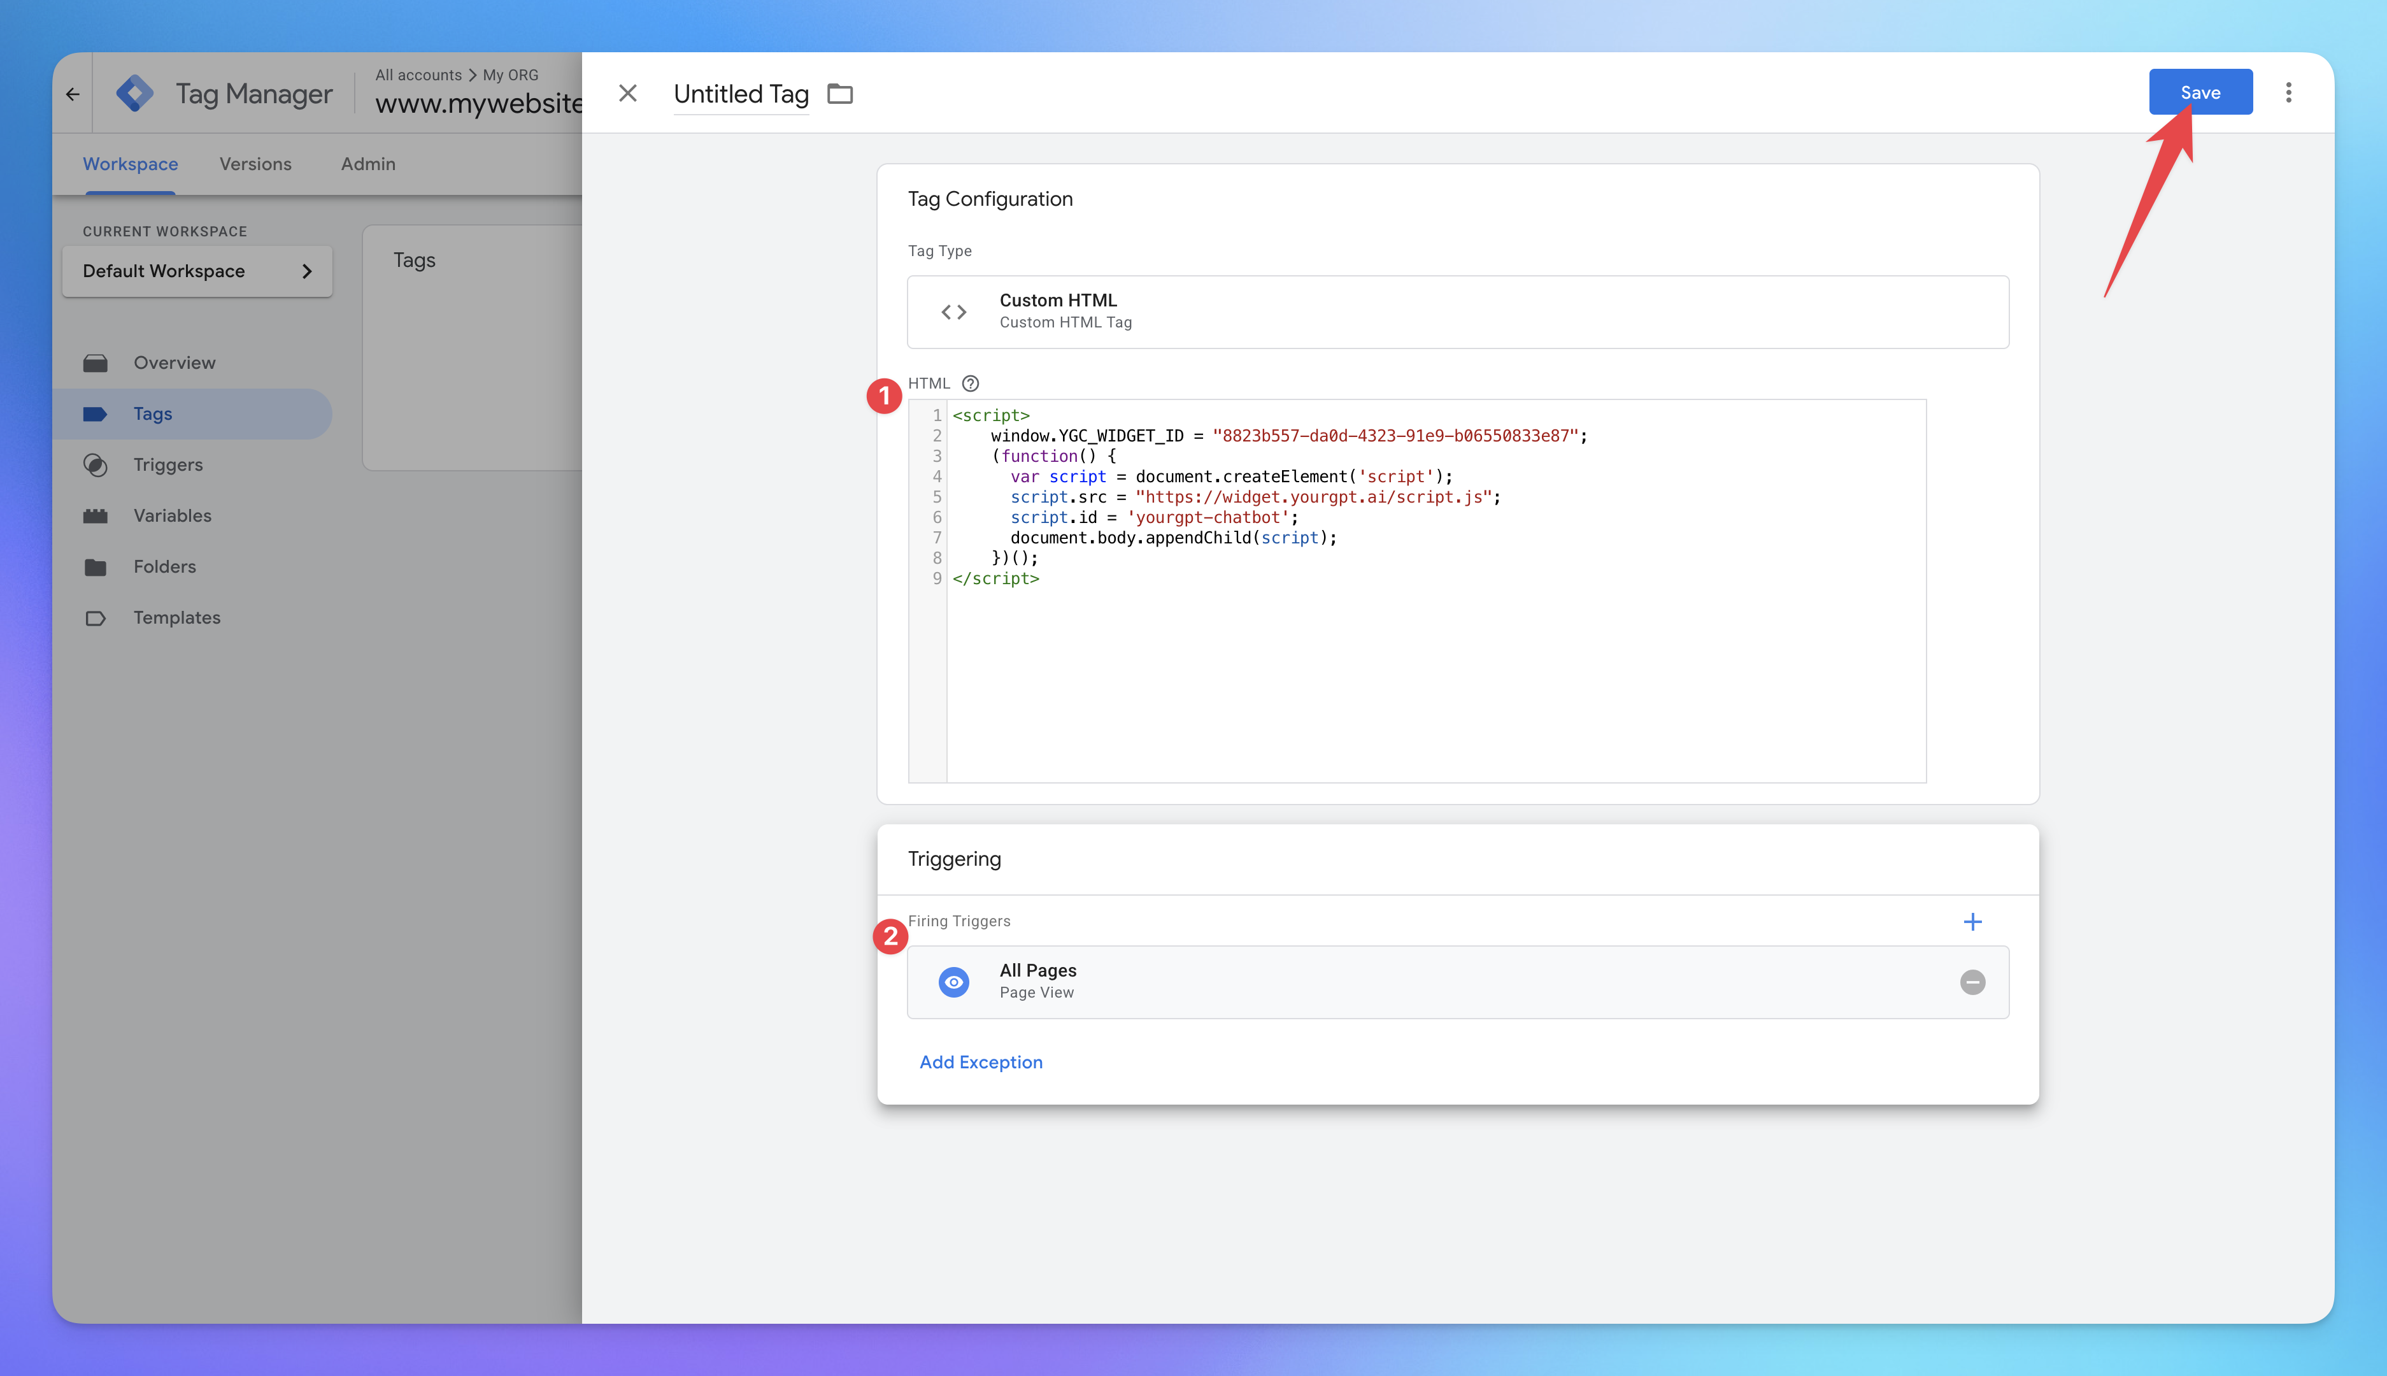Add a new firing trigger with the plus icon
2387x1376 pixels.
pyautogui.click(x=1972, y=921)
